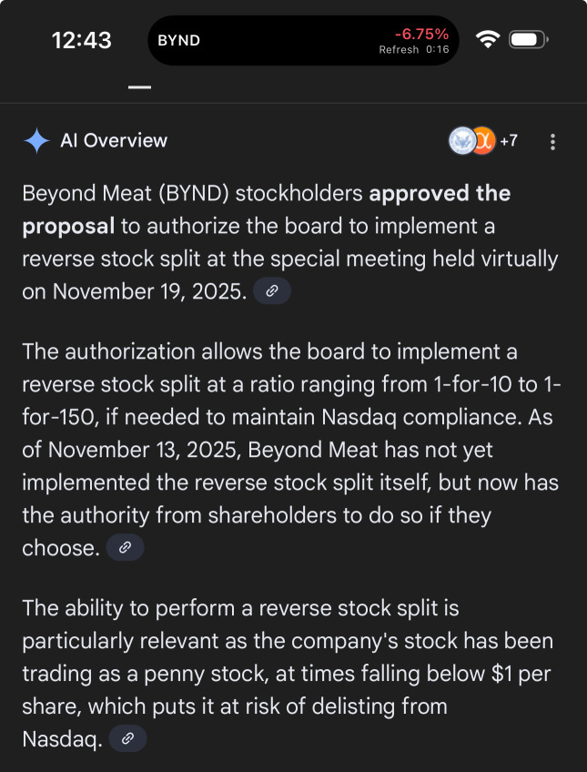Tap the Refresh 0:16 countdown
587x772 pixels.
(x=414, y=50)
